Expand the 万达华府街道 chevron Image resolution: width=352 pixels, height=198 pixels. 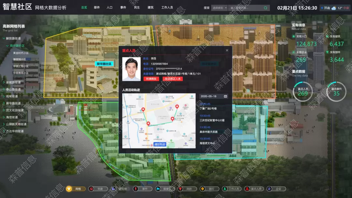click(x=4, y=131)
